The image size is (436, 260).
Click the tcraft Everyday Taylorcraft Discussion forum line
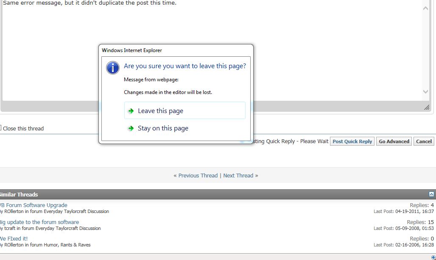click(50, 228)
